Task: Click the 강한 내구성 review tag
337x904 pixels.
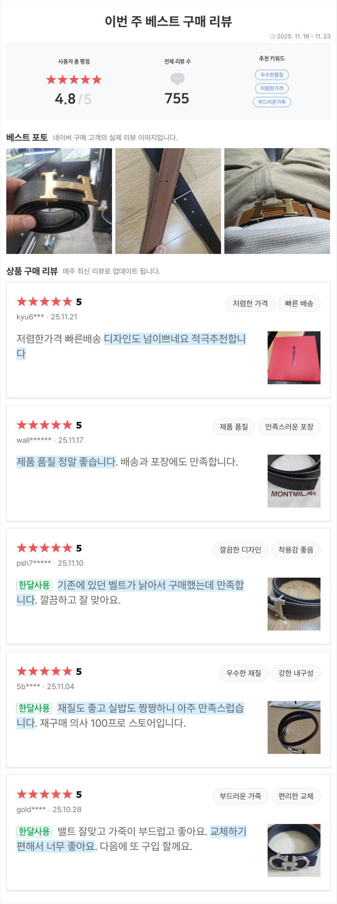Action: point(296,673)
